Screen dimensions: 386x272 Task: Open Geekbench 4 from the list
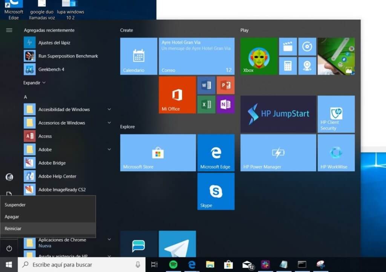point(67,69)
